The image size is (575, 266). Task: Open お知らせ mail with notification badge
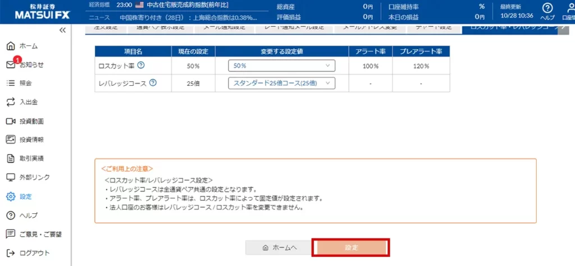pos(25,65)
